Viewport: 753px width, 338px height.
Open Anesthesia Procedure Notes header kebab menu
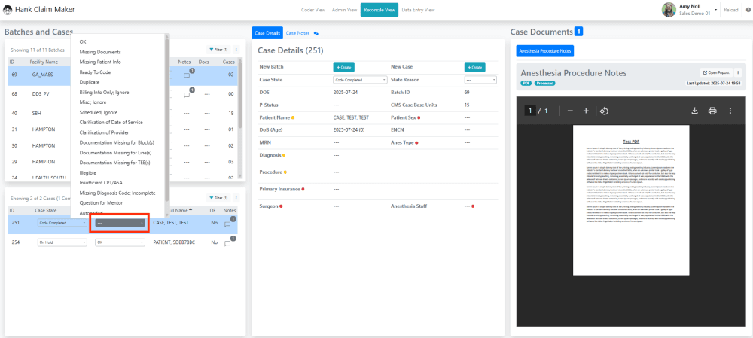tap(738, 72)
